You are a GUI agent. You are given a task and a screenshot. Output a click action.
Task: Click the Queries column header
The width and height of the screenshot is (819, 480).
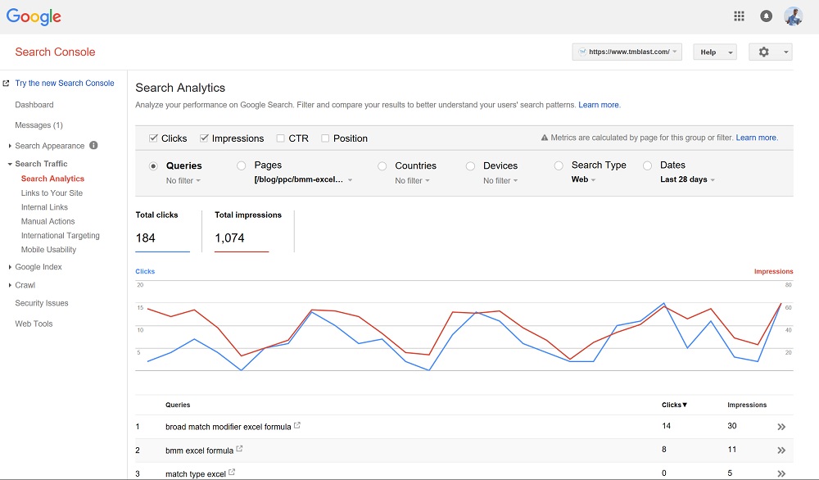pos(178,405)
